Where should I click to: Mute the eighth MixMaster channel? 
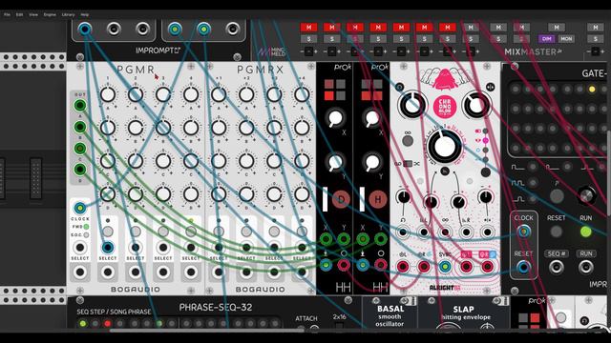(x=471, y=28)
